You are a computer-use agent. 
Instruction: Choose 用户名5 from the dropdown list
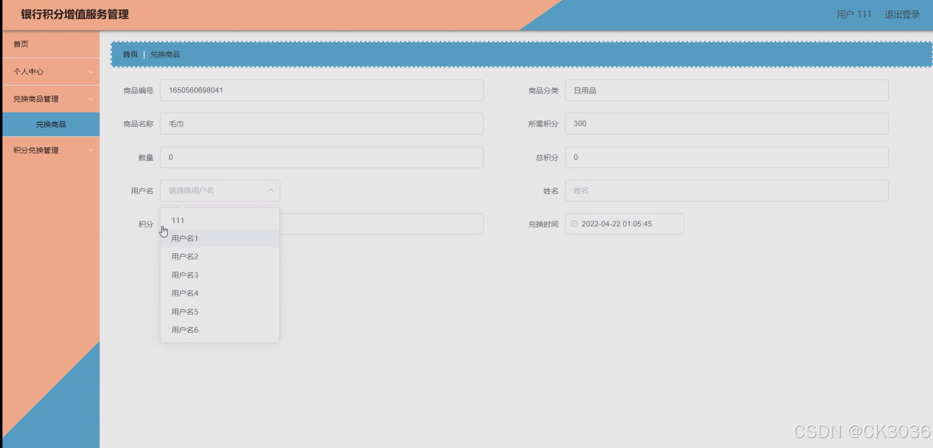pos(219,311)
